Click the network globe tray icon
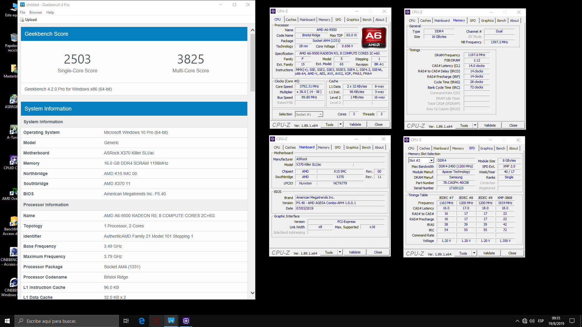Image resolution: width=582 pixels, height=327 pixels. pyautogui.click(x=525, y=321)
